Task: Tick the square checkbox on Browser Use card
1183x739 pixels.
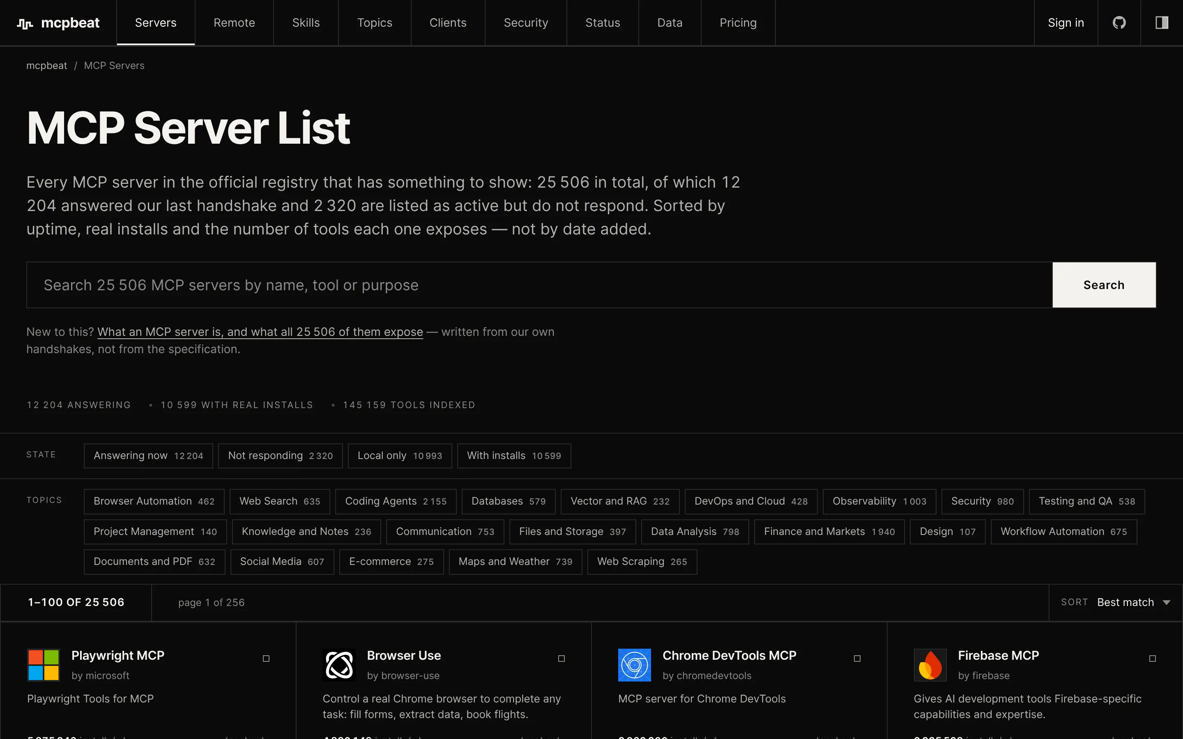Action: (x=561, y=659)
